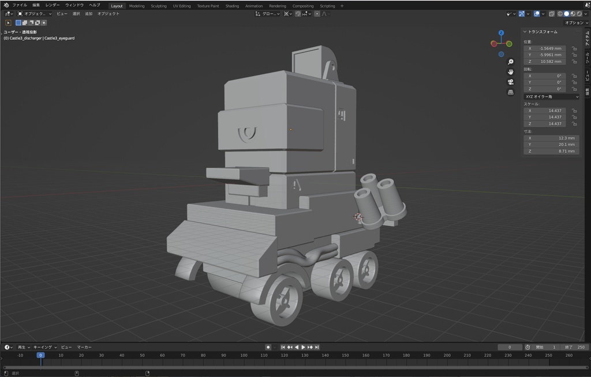The image size is (591, 377).
Task: Switch to the Shading workspace tab
Action: point(232,6)
